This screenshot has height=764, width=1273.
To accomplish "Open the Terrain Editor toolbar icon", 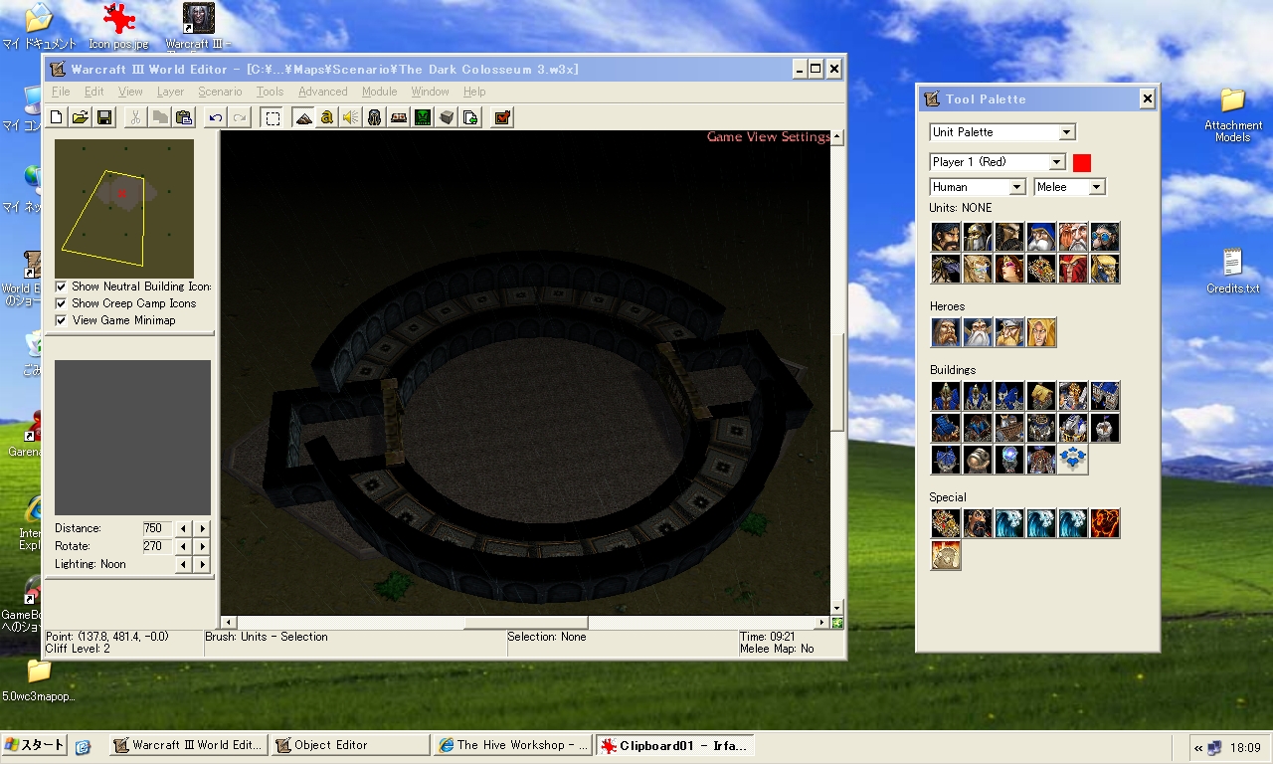I will pyautogui.click(x=303, y=117).
